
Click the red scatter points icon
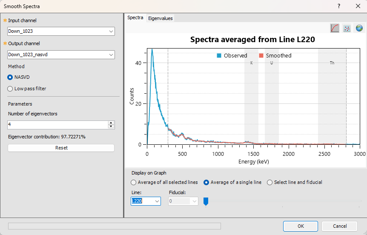point(347,28)
